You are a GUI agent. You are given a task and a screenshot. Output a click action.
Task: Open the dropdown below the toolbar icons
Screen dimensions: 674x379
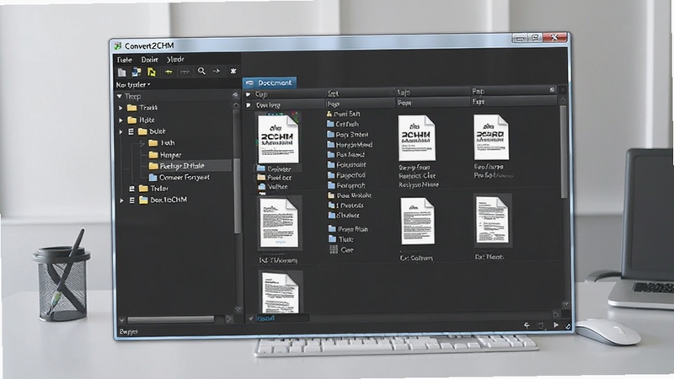click(x=133, y=85)
